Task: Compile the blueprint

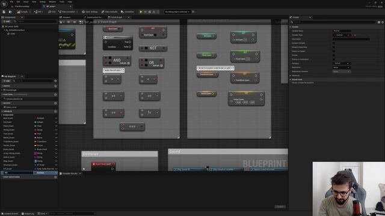Action: coord(22,12)
